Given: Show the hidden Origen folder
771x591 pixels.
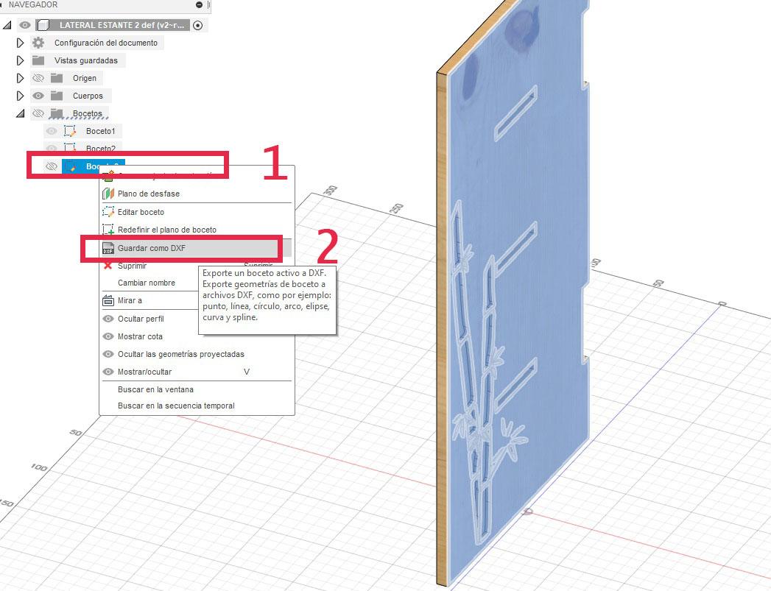Looking at the screenshot, I should [x=38, y=78].
